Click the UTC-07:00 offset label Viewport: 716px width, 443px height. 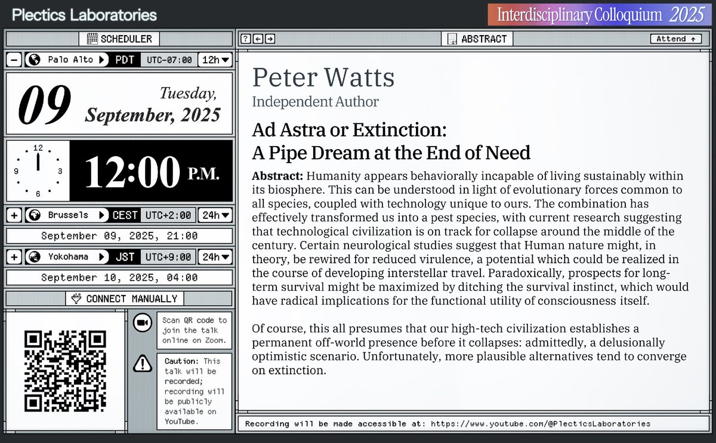[169, 60]
